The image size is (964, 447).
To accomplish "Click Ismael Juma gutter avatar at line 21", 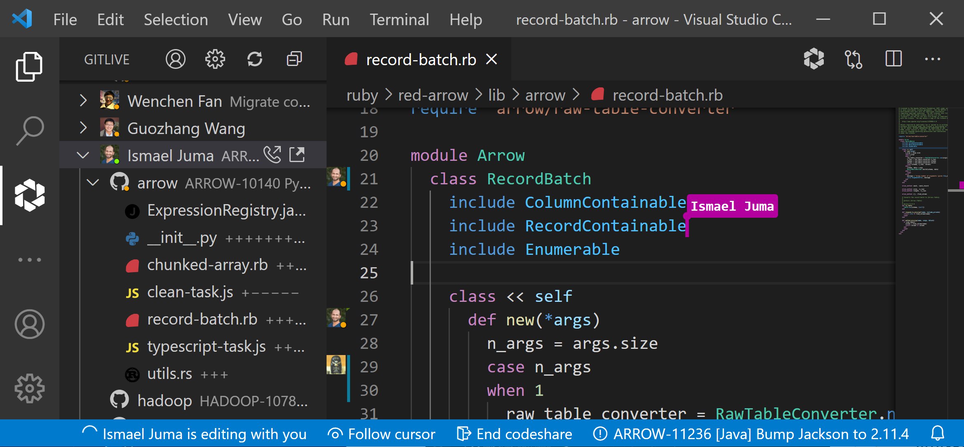I will tap(337, 177).
